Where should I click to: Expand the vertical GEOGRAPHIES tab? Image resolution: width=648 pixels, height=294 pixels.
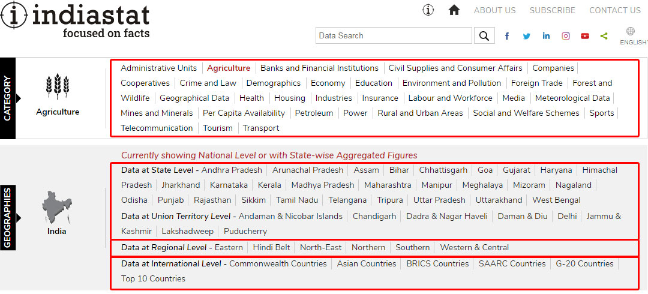[8, 217]
